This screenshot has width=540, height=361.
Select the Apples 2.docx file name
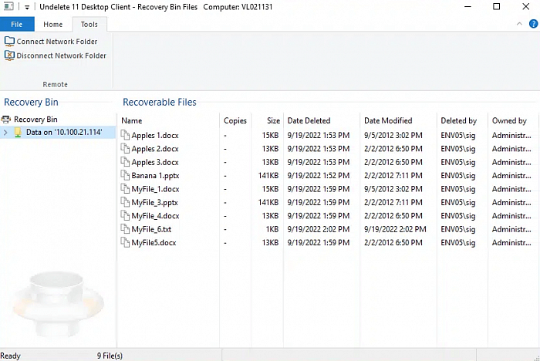click(x=155, y=149)
